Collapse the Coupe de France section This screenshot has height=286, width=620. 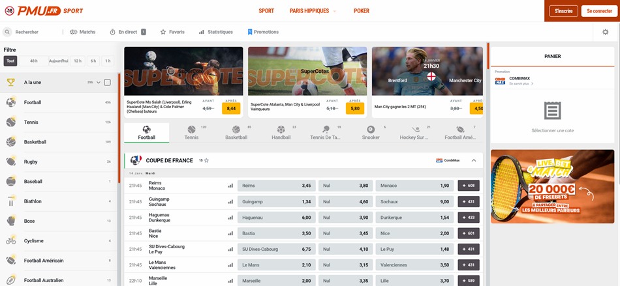click(x=474, y=160)
